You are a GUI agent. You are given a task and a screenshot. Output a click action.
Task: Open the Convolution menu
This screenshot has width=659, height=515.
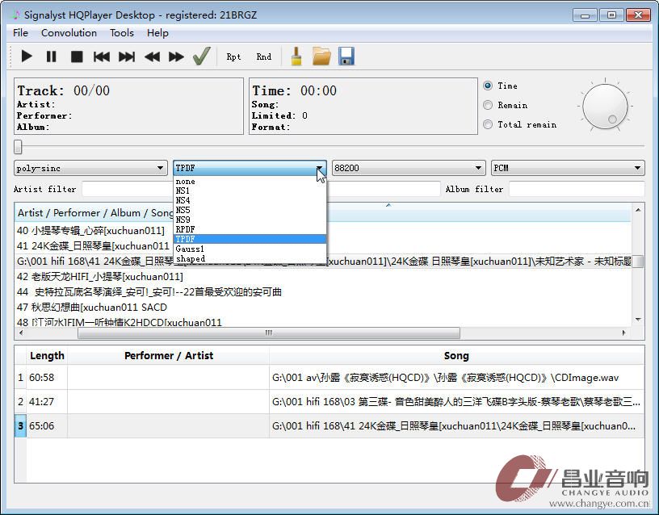(69, 33)
